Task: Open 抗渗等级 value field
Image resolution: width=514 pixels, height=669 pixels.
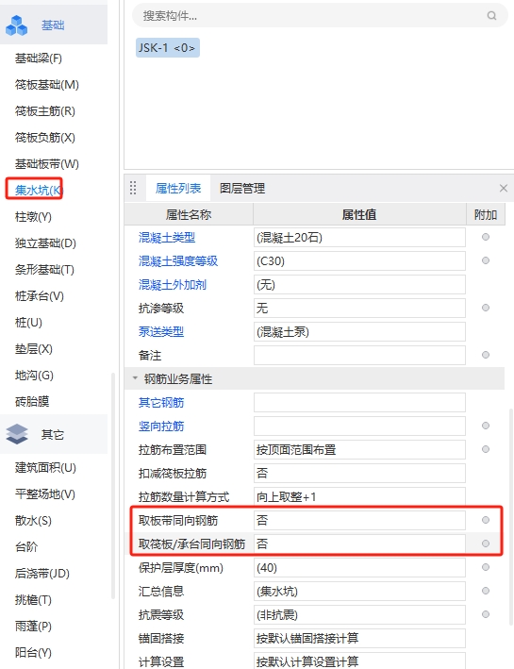Action: click(359, 308)
